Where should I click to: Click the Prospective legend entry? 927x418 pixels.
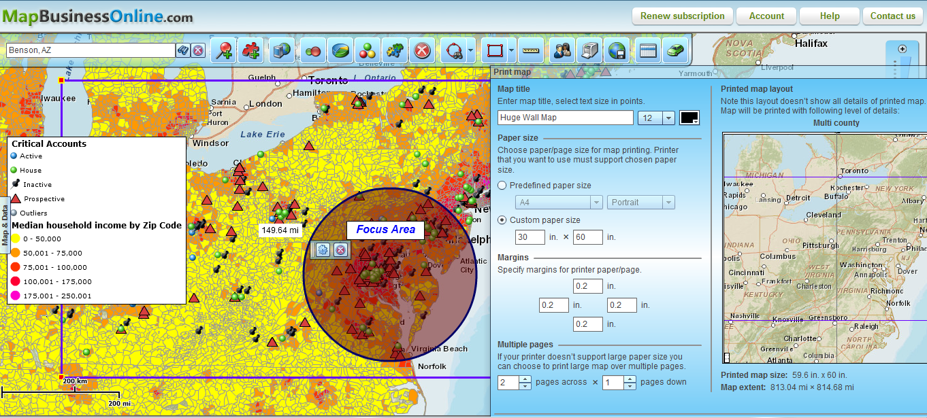point(38,198)
